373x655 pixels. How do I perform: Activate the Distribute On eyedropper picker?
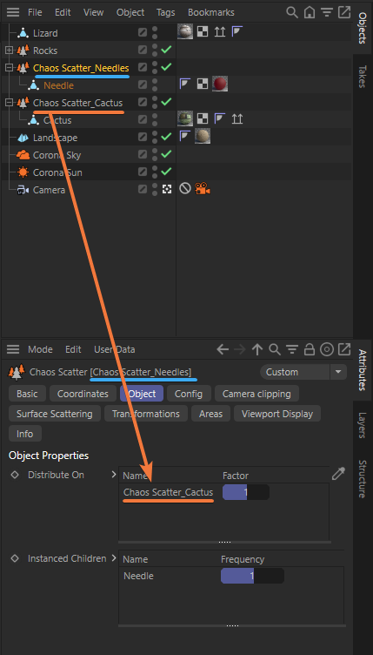338,474
